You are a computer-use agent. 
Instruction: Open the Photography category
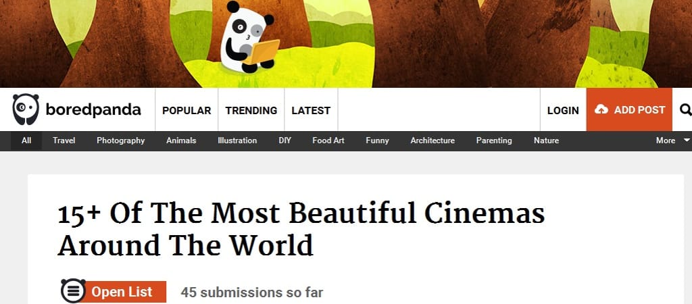120,141
